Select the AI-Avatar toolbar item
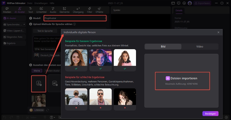Viewport: 231px width, 120px height. (x=20, y=10)
